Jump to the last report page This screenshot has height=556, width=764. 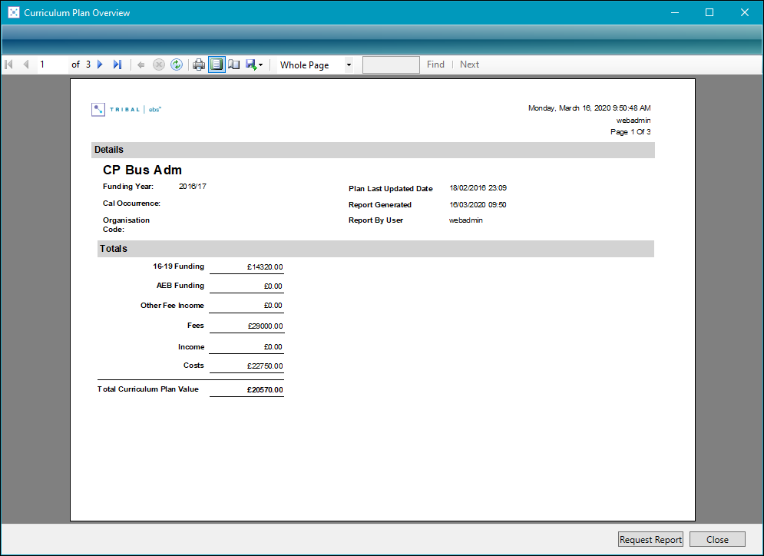click(117, 65)
